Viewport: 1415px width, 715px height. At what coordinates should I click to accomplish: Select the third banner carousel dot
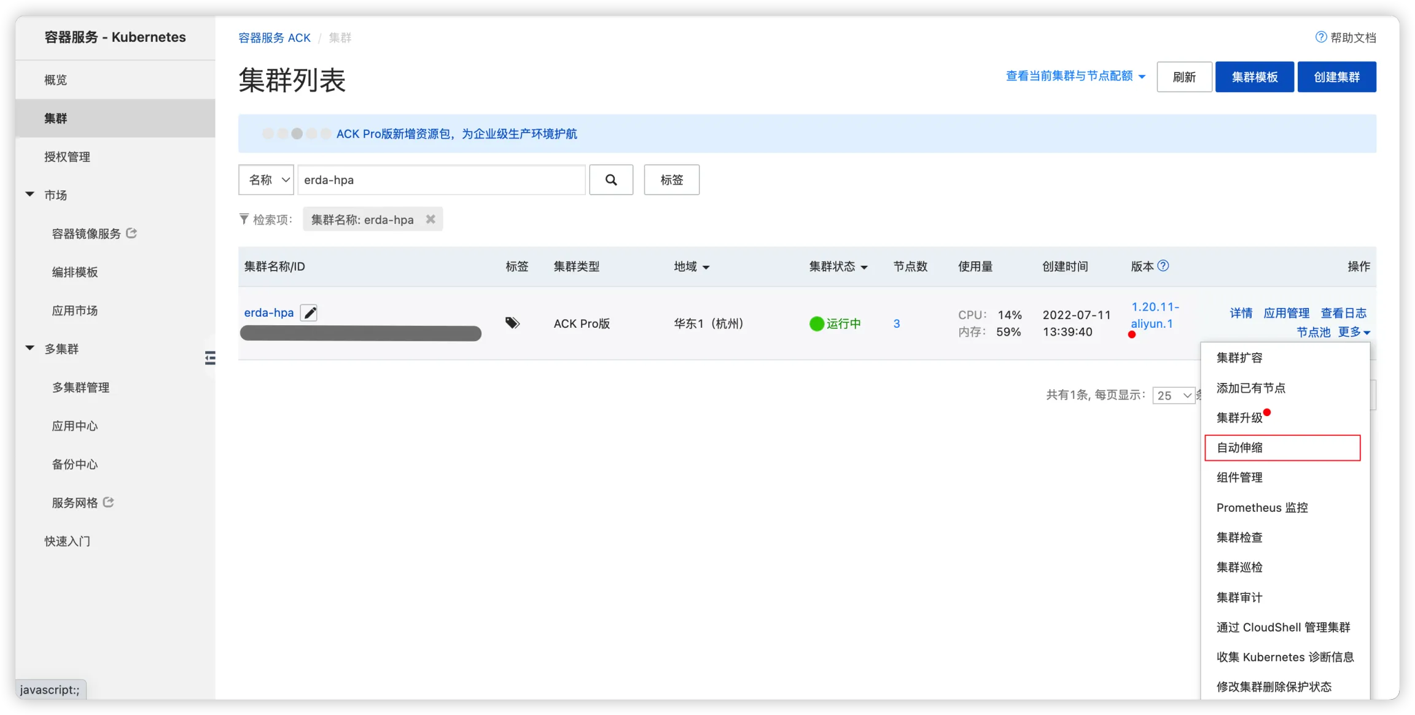coord(297,134)
